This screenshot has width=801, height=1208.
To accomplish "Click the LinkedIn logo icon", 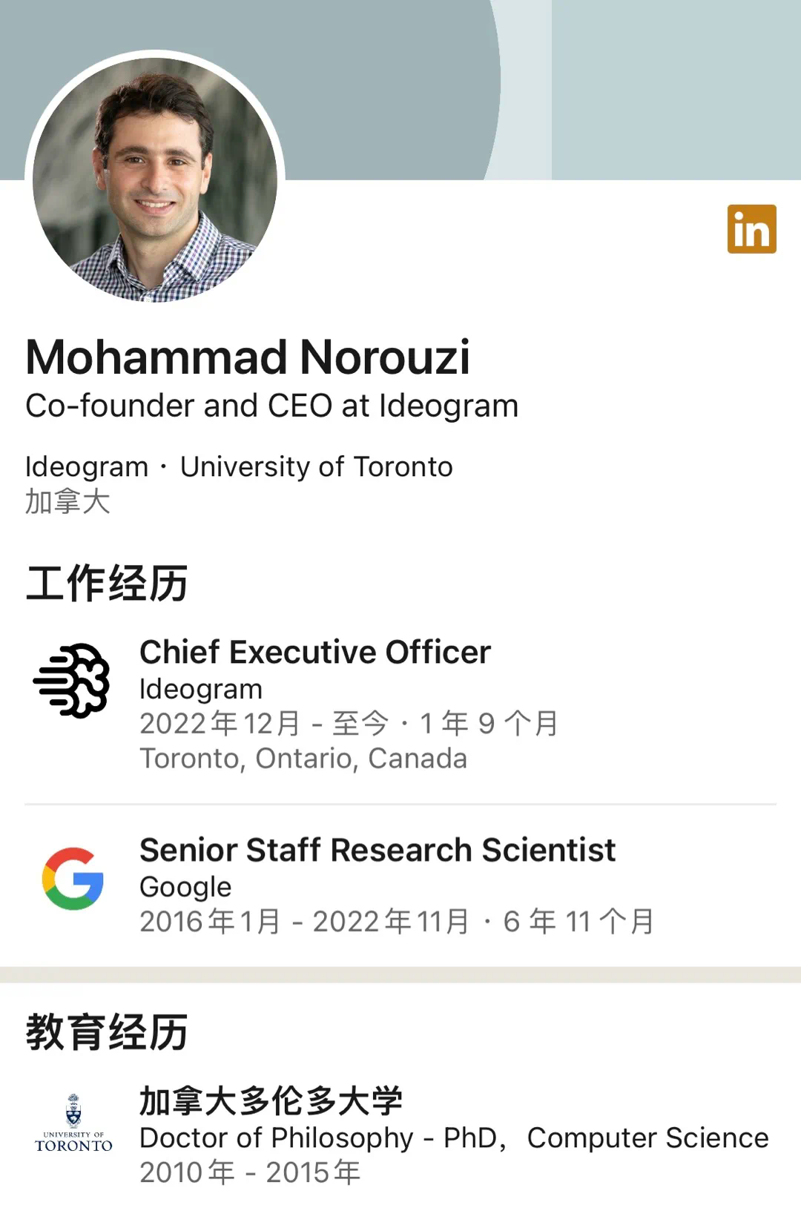I will 751,229.
